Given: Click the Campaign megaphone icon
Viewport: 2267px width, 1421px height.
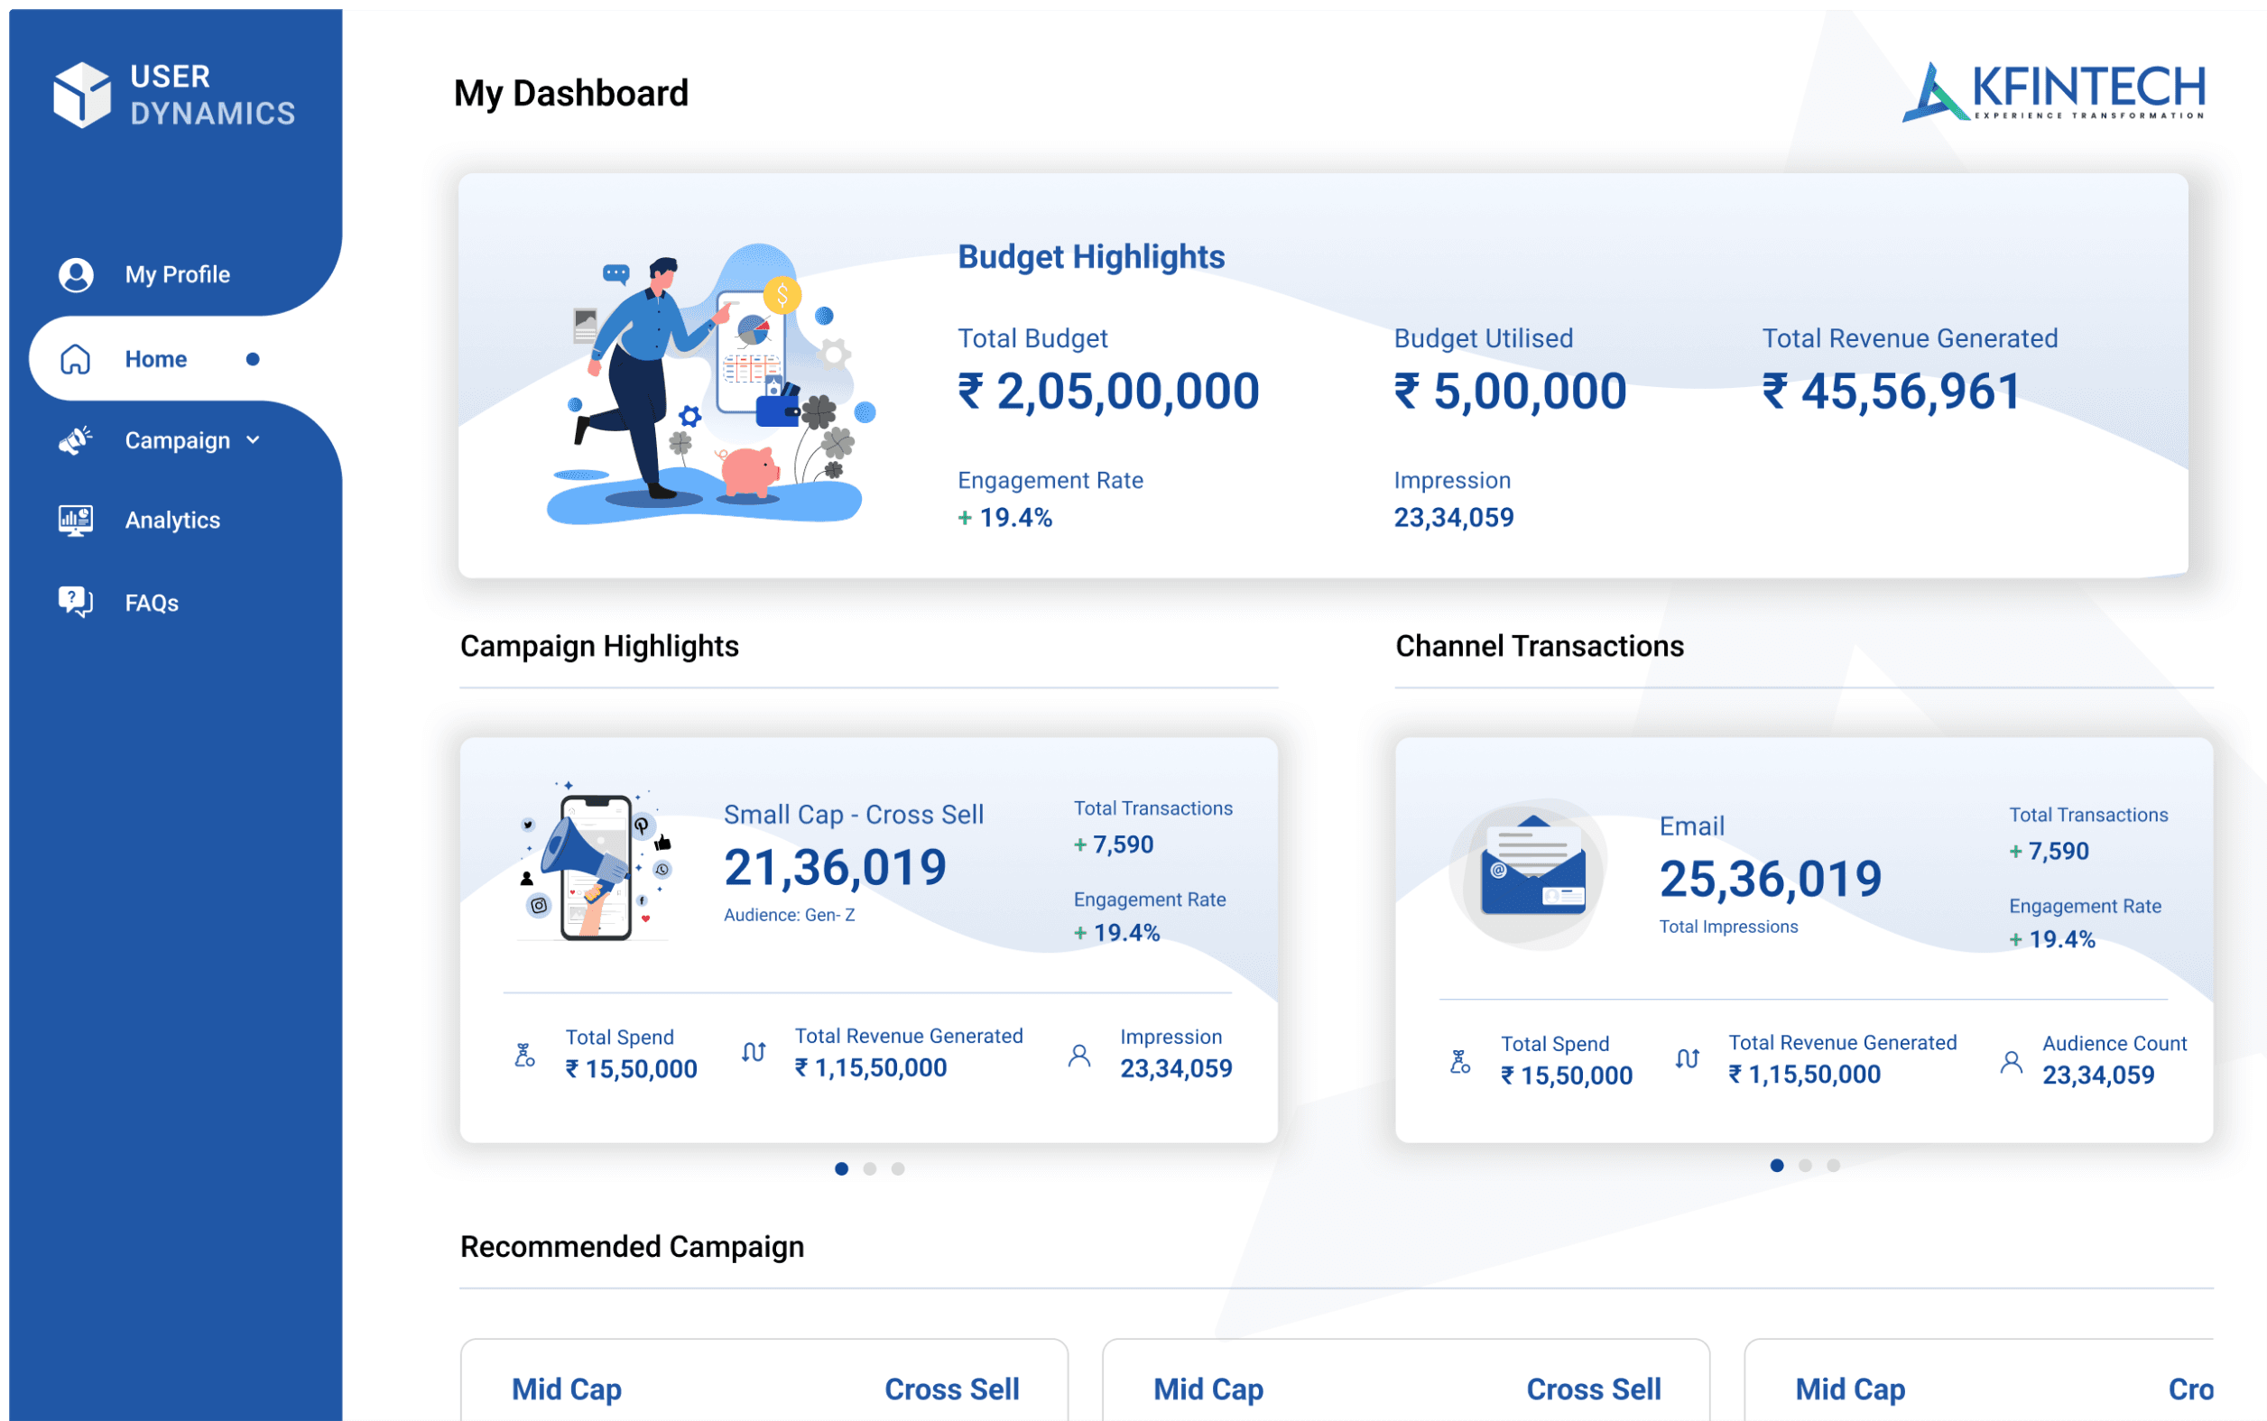Looking at the screenshot, I should point(75,440).
